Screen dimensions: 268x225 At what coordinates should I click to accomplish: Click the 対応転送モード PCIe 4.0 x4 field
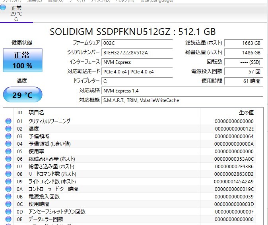(x=137, y=72)
